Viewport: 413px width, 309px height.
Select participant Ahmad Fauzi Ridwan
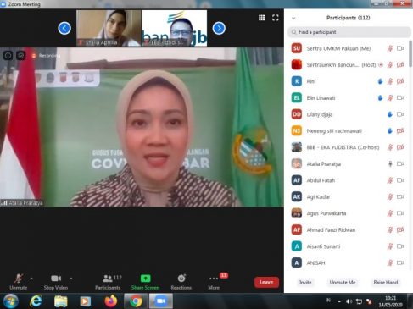pyautogui.click(x=348, y=229)
